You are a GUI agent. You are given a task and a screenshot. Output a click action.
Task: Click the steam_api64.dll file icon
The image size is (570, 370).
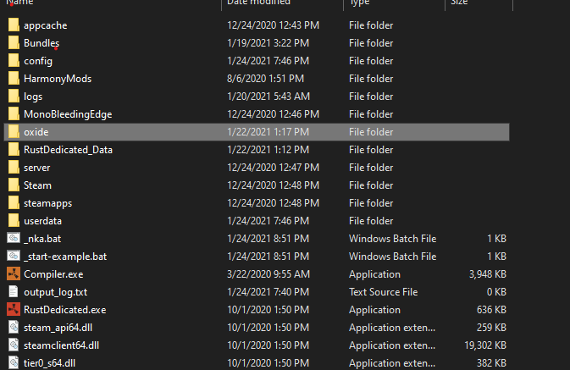pos(14,328)
